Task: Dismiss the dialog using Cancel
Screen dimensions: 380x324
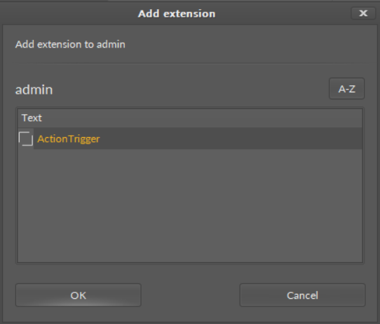Action: click(302, 295)
